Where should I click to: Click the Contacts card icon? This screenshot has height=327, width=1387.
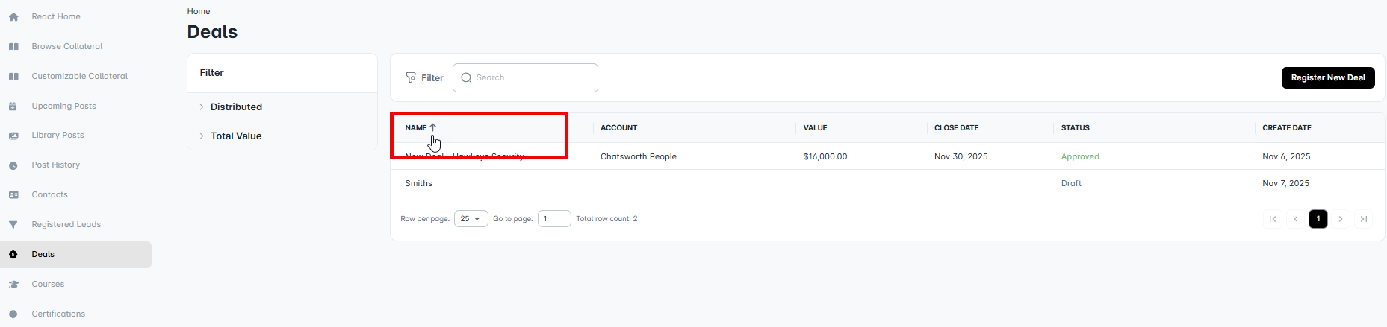pyautogui.click(x=13, y=195)
